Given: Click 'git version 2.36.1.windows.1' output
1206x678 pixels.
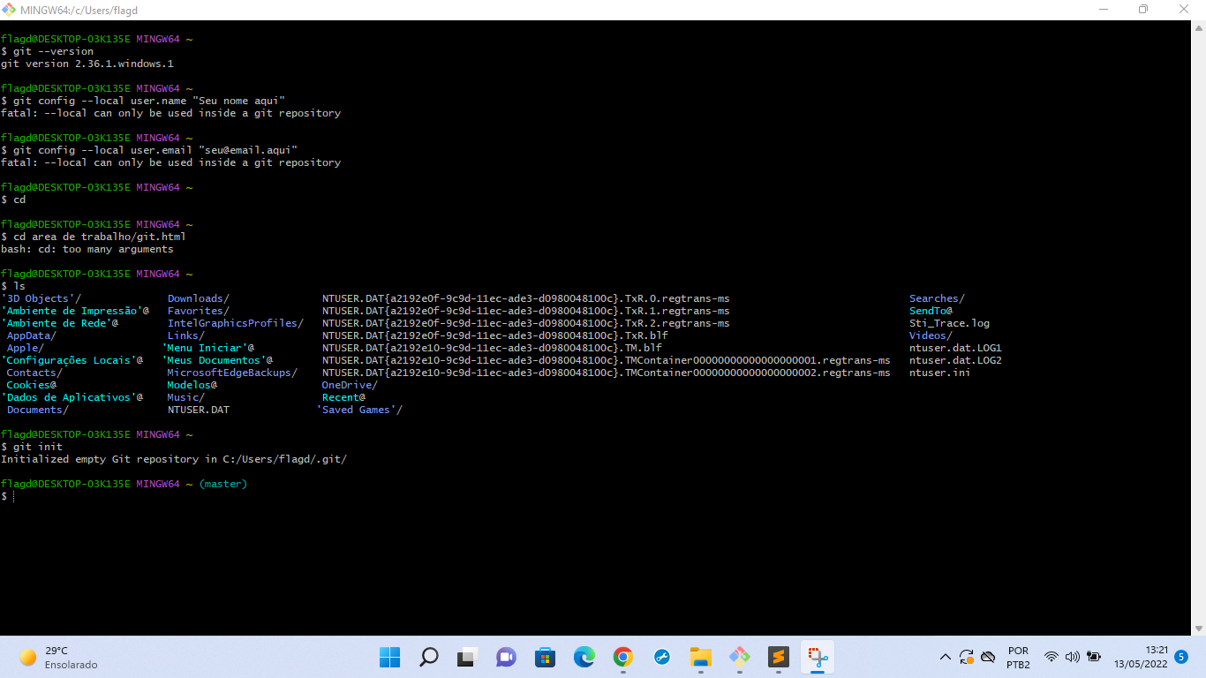Looking at the screenshot, I should tap(87, 64).
